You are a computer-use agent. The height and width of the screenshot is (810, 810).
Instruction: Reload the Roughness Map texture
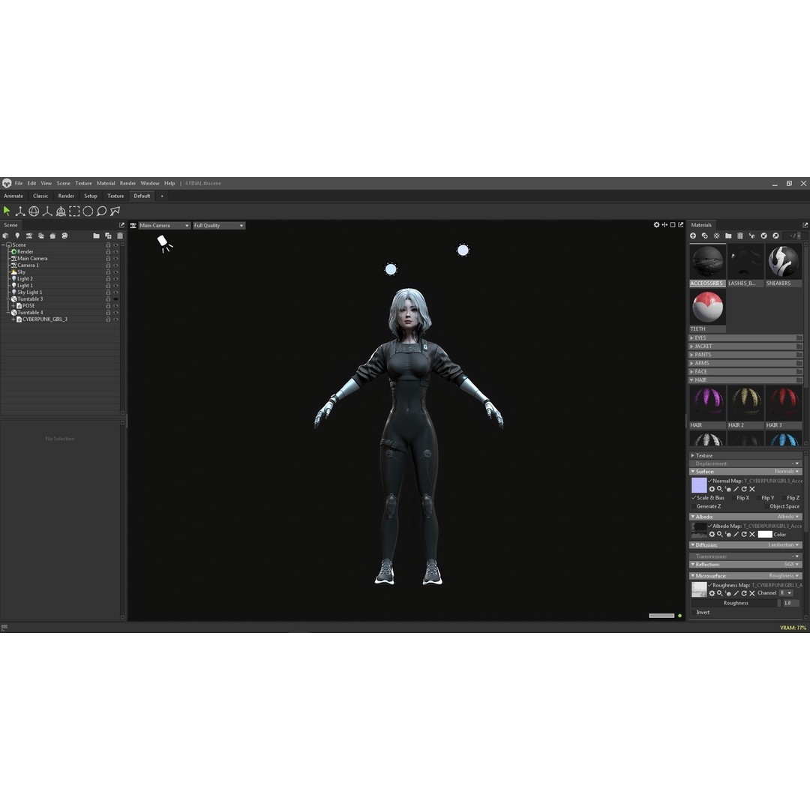pos(744,593)
